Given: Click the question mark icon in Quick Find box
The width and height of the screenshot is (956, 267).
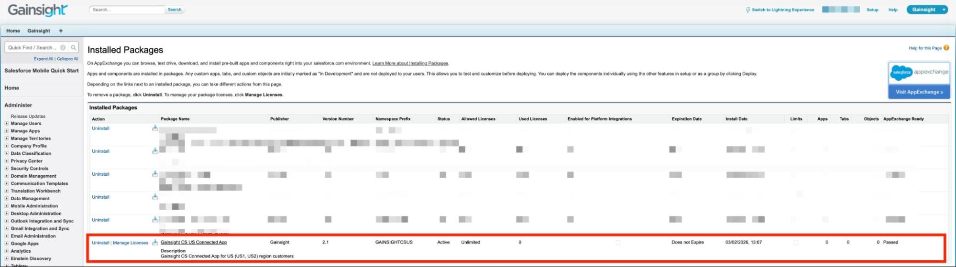Looking at the screenshot, I should tap(63, 47).
